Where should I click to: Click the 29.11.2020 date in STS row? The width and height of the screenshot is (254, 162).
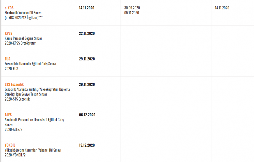87,84
